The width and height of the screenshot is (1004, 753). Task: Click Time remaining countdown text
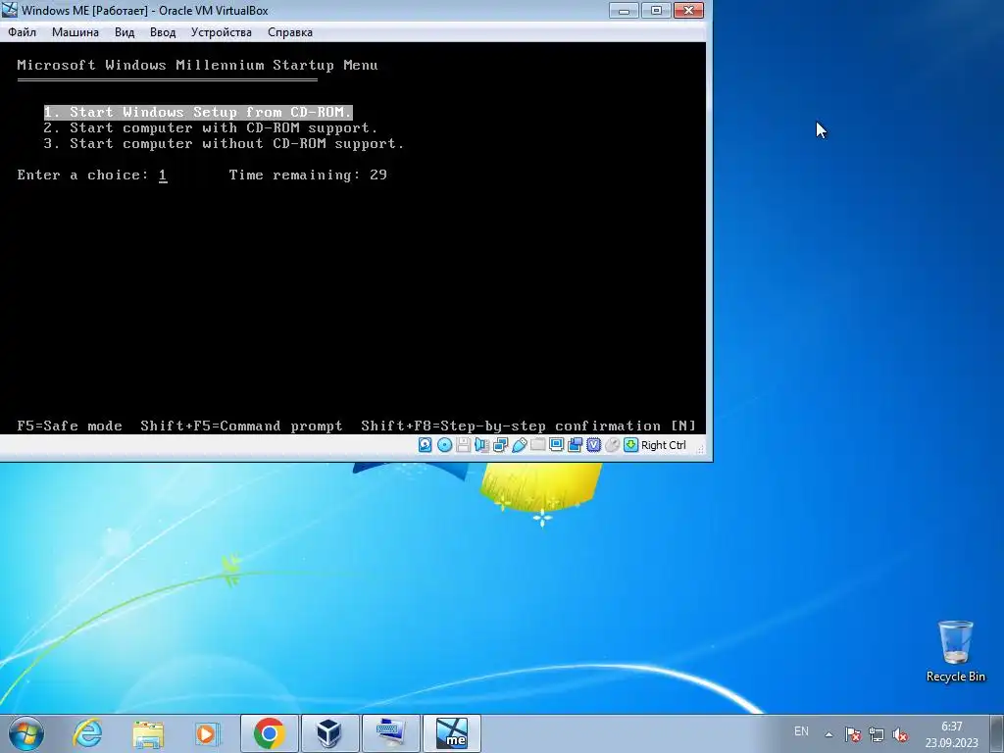(308, 175)
